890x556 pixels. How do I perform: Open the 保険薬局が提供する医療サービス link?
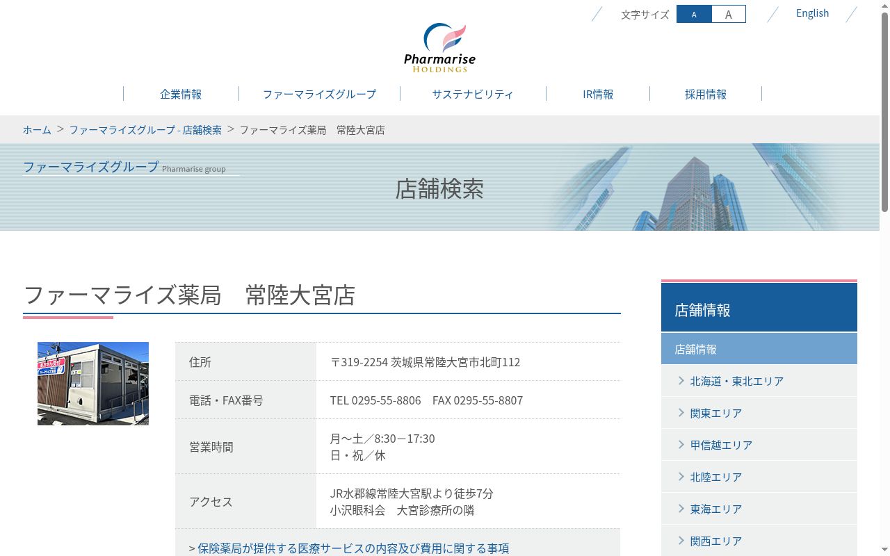click(353, 548)
